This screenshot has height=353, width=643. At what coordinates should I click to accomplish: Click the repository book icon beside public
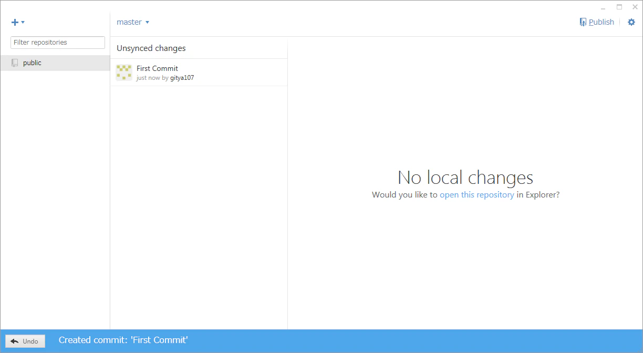pos(15,63)
